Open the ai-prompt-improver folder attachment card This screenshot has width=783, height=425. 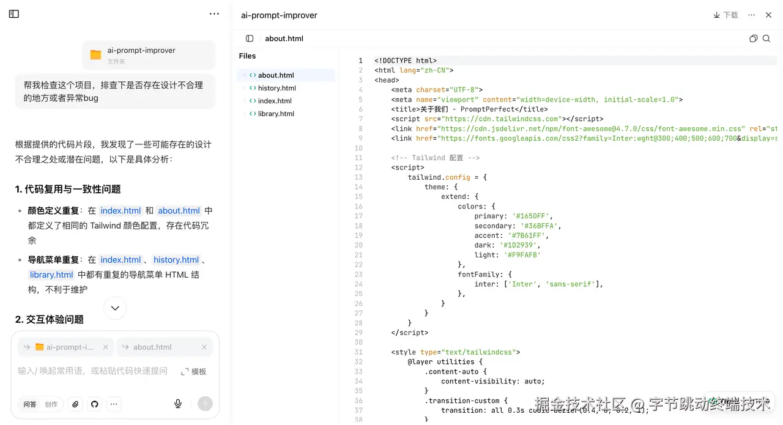point(149,55)
